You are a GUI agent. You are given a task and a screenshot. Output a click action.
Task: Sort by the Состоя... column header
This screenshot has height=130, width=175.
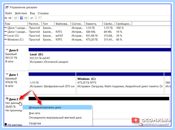78,24
